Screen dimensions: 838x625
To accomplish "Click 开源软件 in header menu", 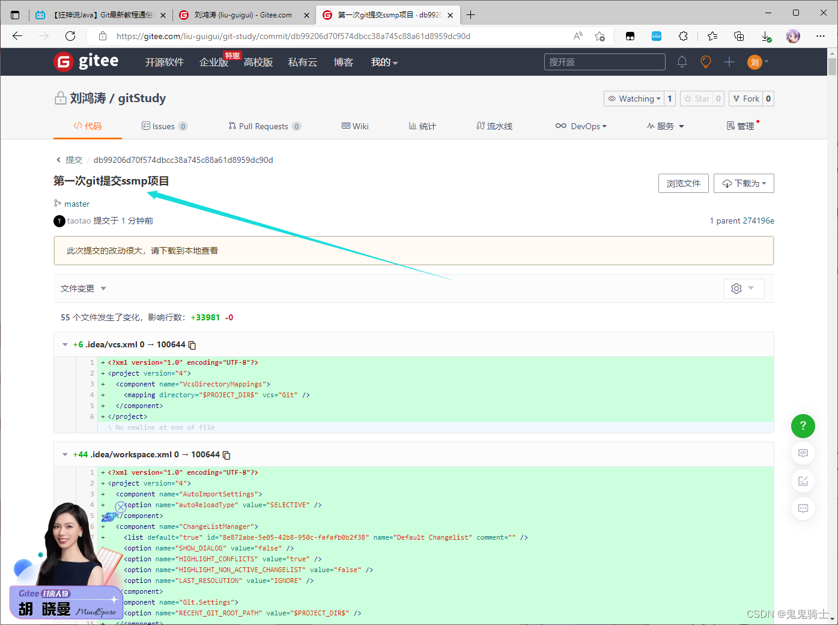I will click(164, 62).
